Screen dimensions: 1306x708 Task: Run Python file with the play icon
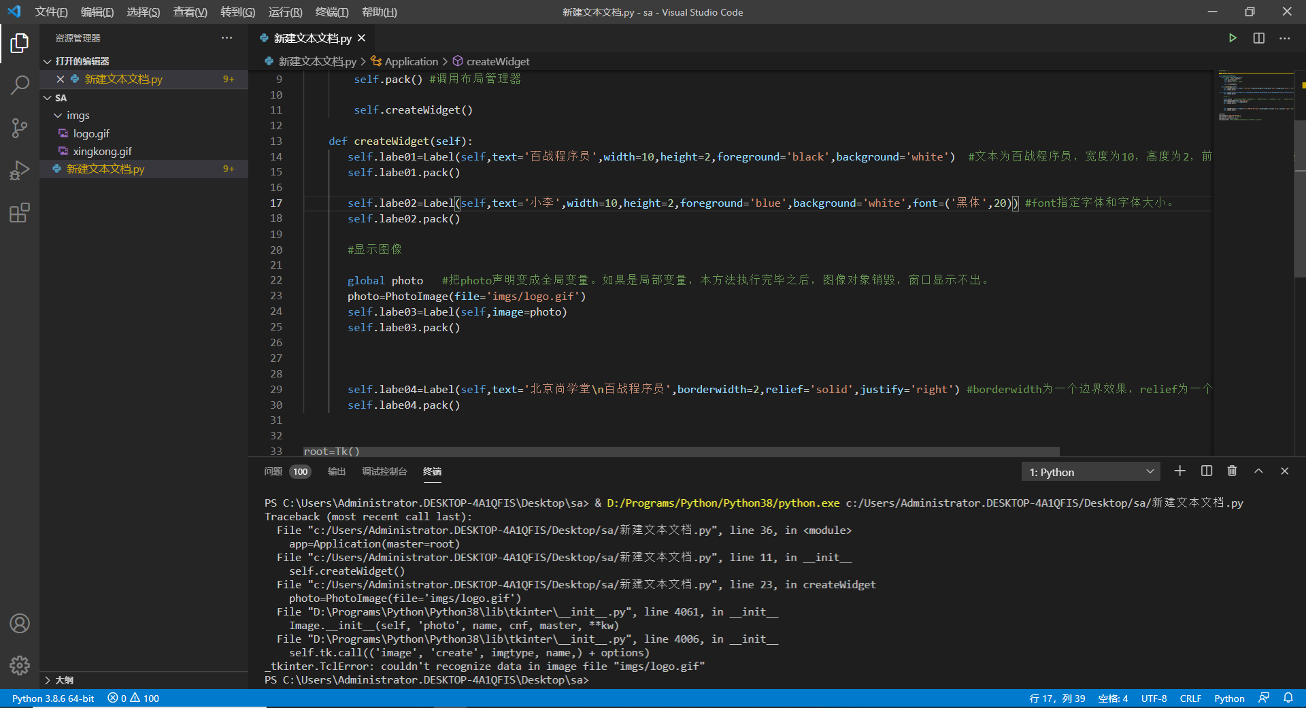pos(1233,38)
